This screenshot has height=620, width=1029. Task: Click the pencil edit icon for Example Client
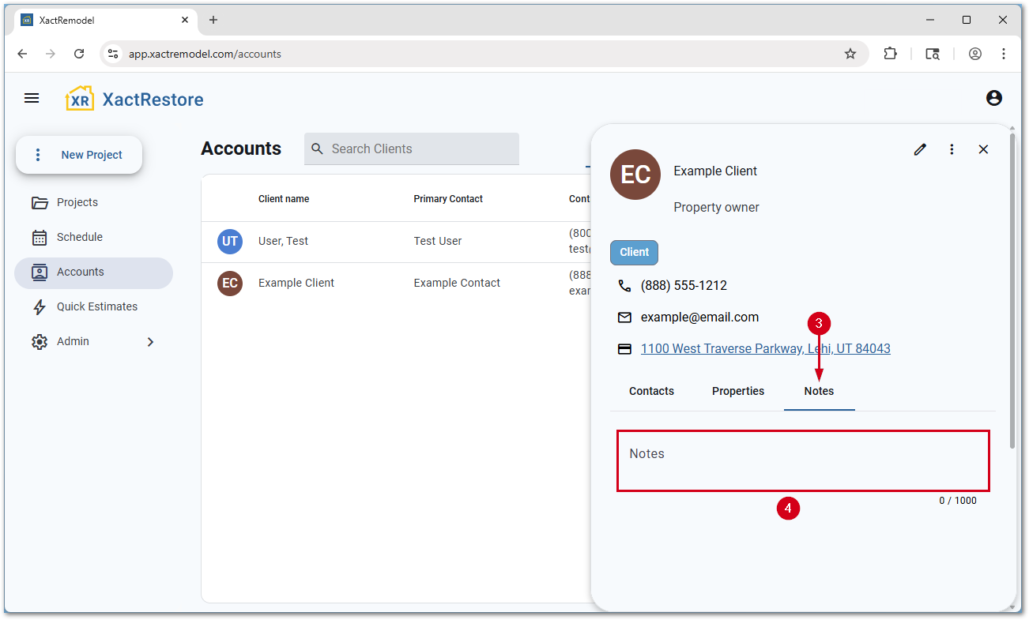[x=920, y=149]
